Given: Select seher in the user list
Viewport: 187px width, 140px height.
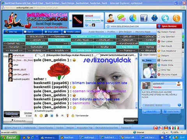Looking at the screenshot, I should (16, 65).
